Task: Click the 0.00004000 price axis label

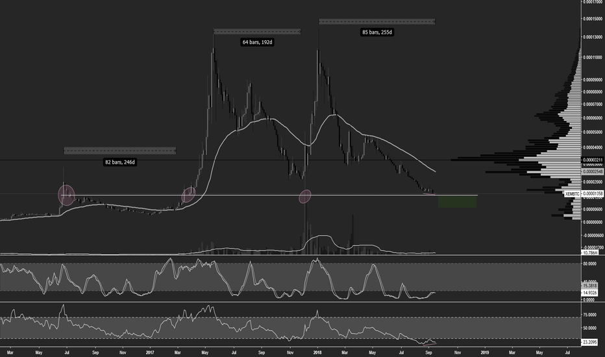Action: pyautogui.click(x=593, y=147)
